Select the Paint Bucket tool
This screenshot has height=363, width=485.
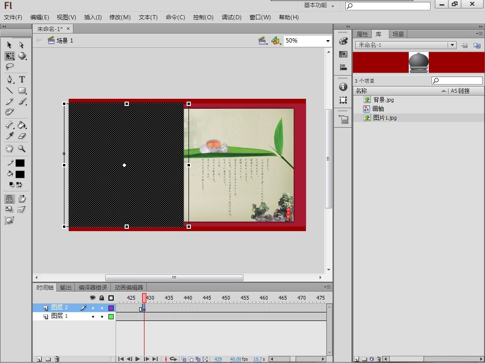[22, 125]
